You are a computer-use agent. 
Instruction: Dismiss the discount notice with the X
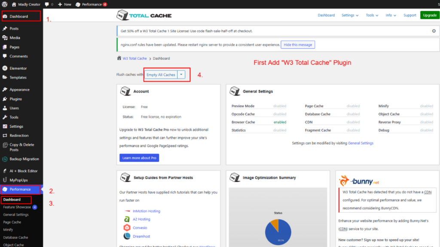point(434,30)
